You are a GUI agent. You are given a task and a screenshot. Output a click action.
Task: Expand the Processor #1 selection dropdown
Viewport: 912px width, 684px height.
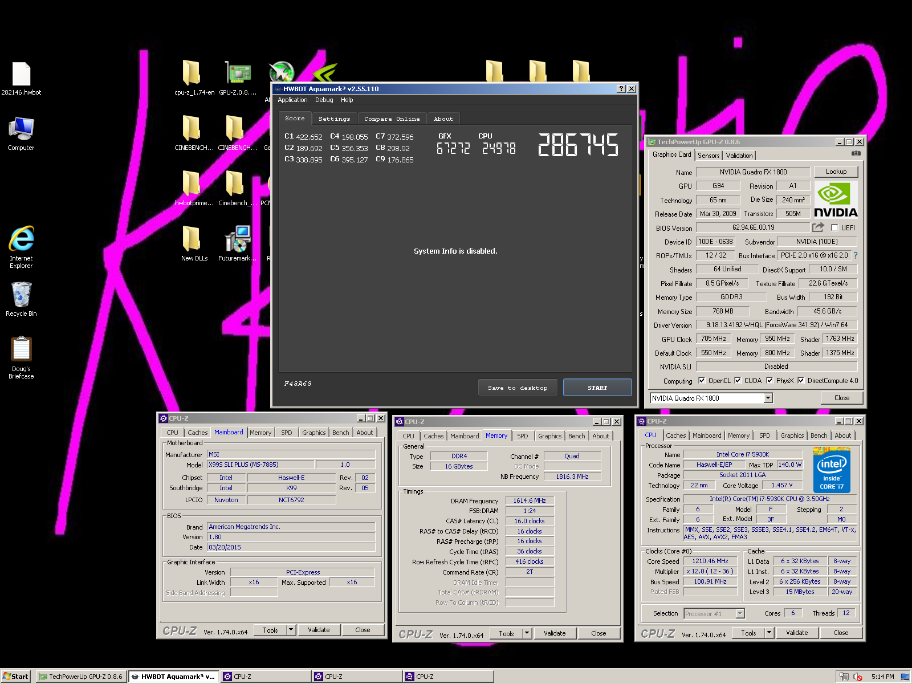[x=740, y=613]
